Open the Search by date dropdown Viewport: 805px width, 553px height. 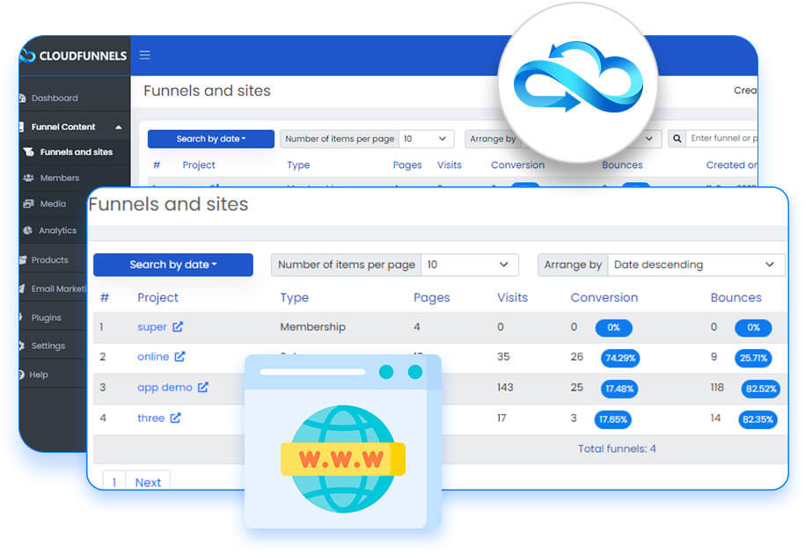point(173,265)
